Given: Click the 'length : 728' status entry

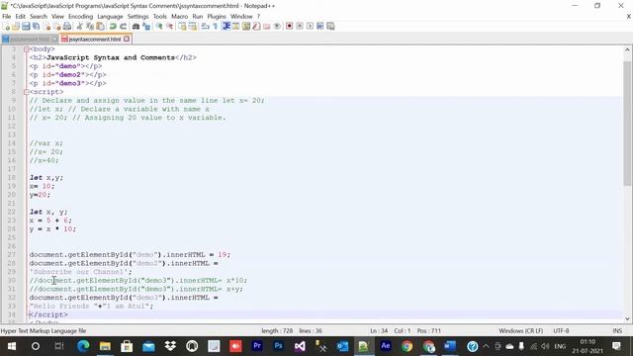Looking at the screenshot, I should [x=277, y=330].
